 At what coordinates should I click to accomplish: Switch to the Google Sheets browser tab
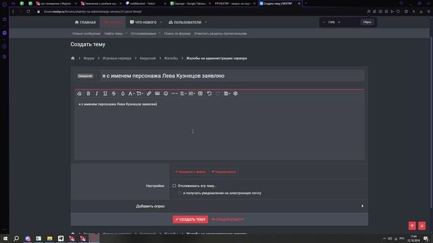click(x=190, y=3)
